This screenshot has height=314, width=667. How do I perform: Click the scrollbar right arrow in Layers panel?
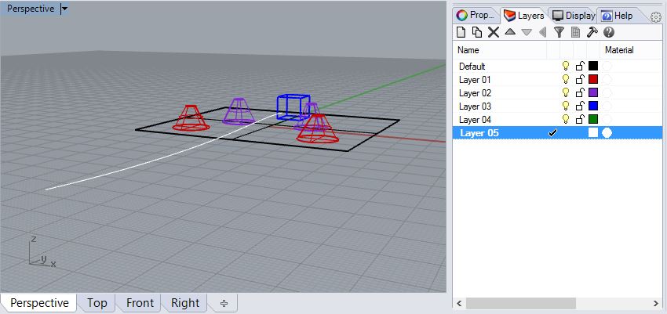(656, 303)
